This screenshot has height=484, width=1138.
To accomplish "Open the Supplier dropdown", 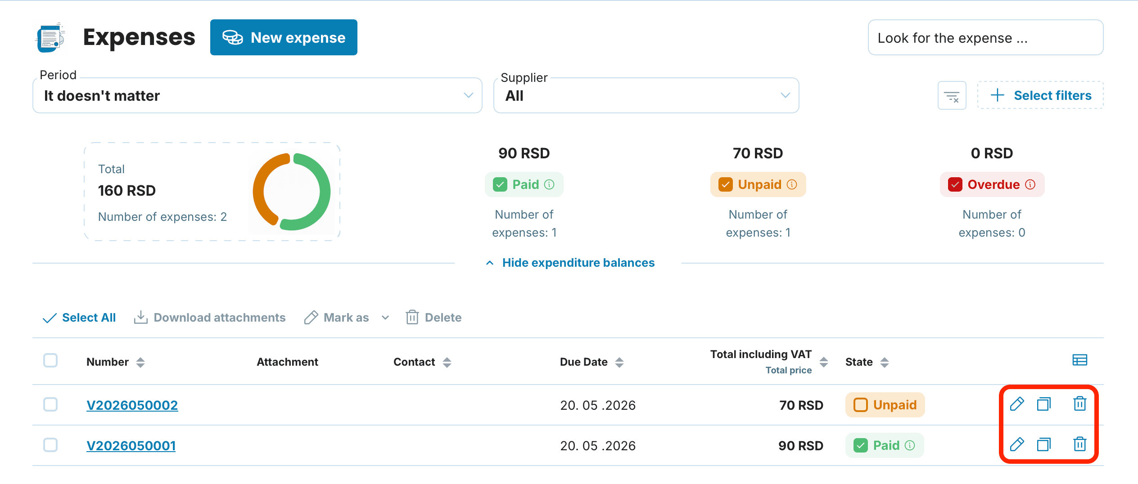I will 646,95.
